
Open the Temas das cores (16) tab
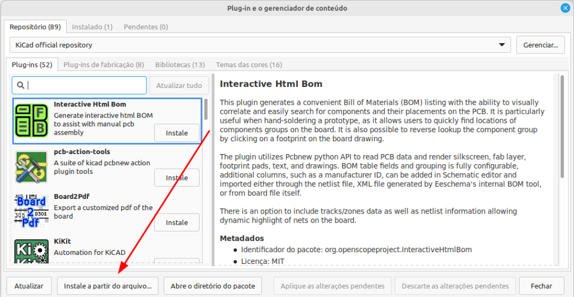tap(249, 65)
